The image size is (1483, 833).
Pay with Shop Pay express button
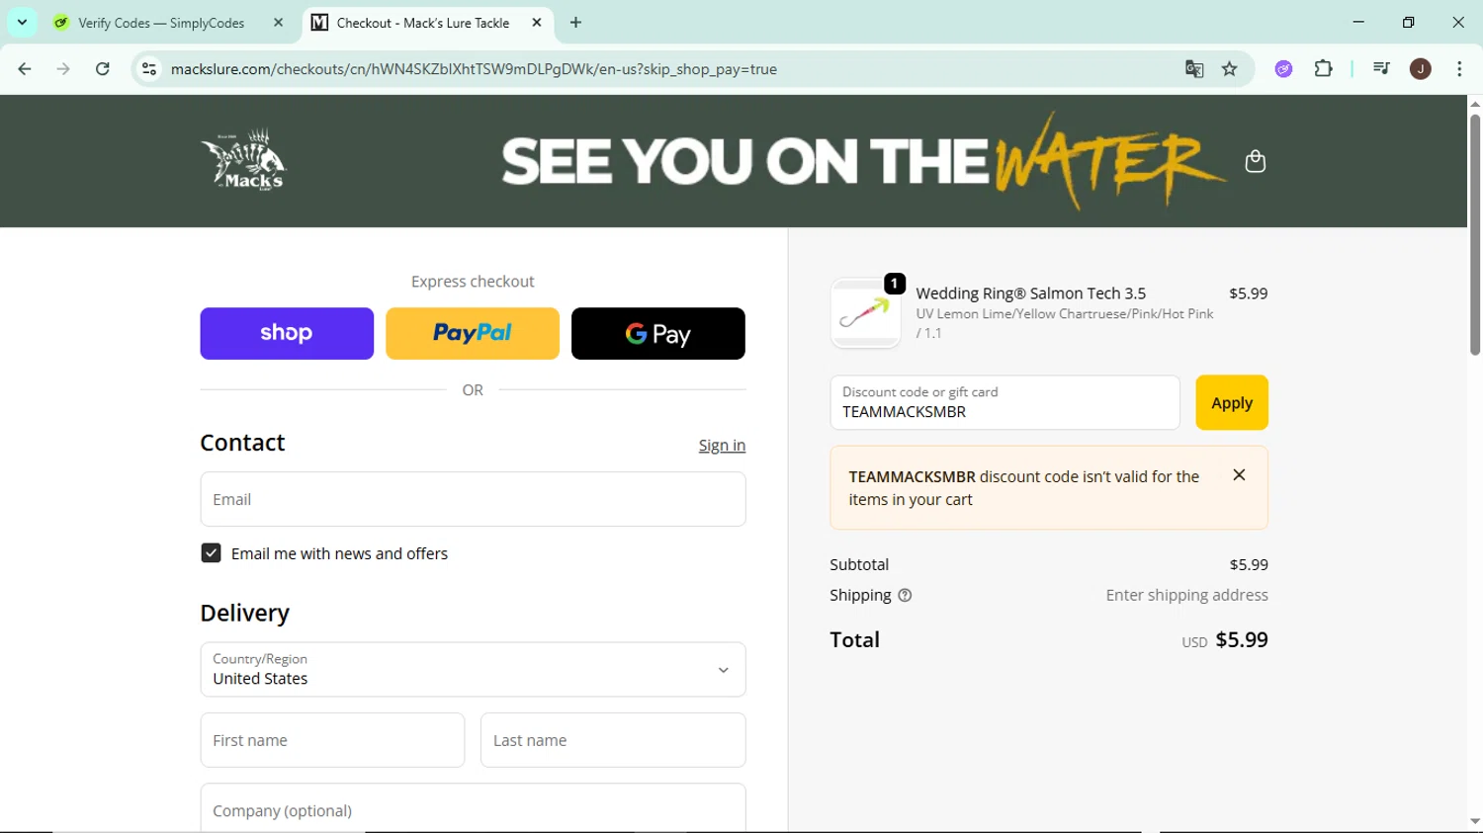[x=287, y=334]
